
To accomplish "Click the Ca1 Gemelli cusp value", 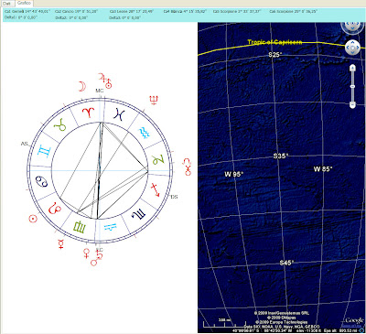I will coord(27,11).
